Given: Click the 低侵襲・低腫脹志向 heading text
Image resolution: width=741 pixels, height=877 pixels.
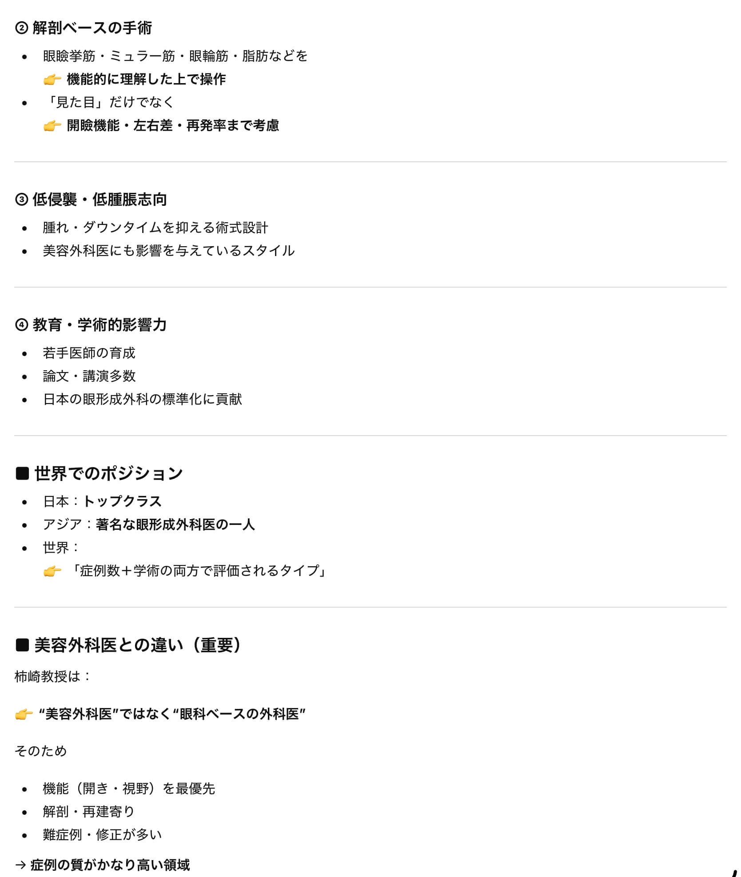Looking at the screenshot, I should coord(100,200).
